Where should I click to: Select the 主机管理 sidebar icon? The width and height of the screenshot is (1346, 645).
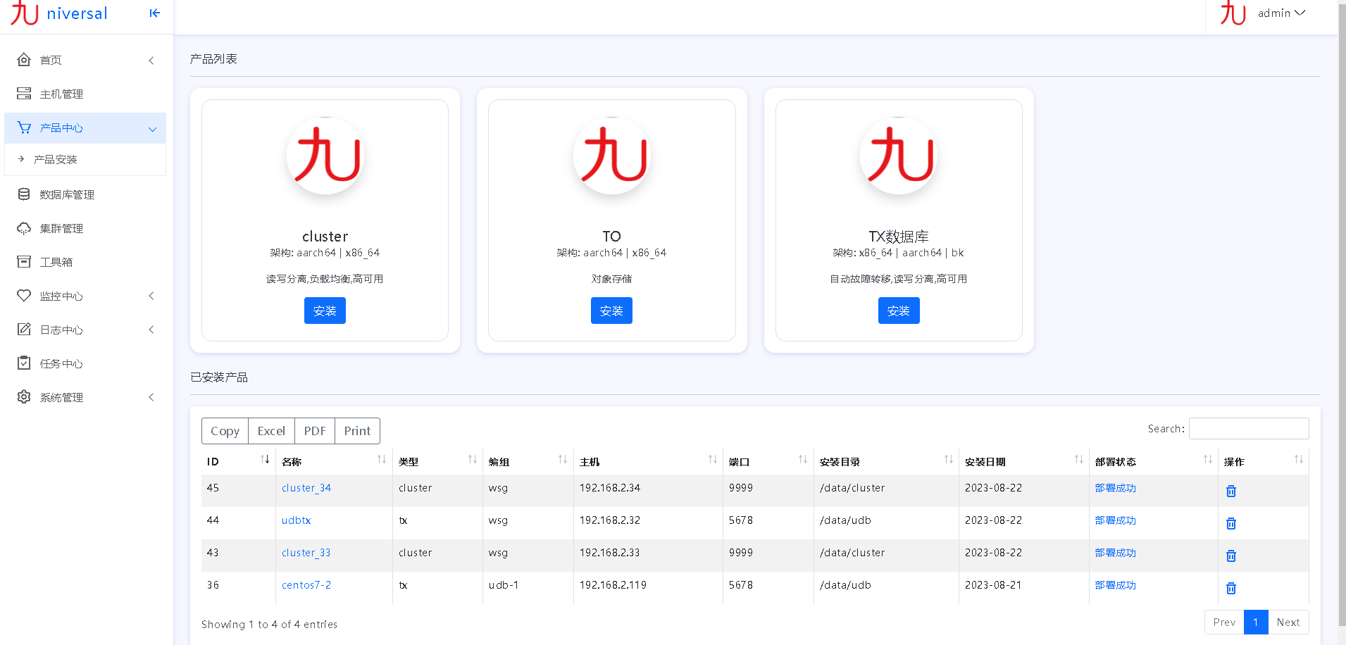point(23,93)
